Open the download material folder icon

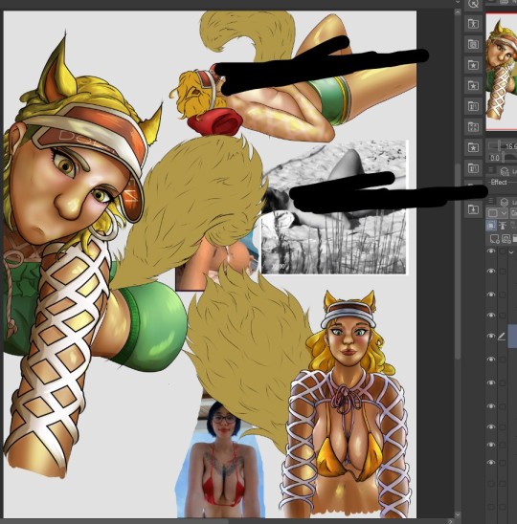tap(473, 209)
